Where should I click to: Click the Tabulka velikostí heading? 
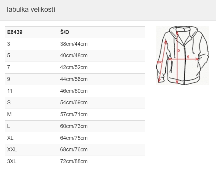coord(30,9)
